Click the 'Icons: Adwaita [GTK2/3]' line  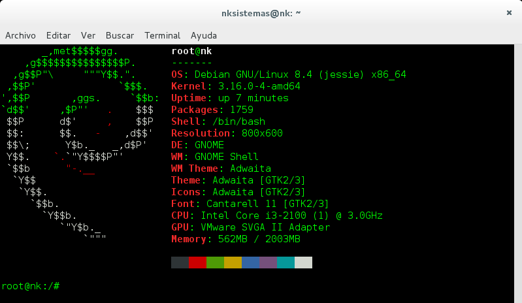238,192
